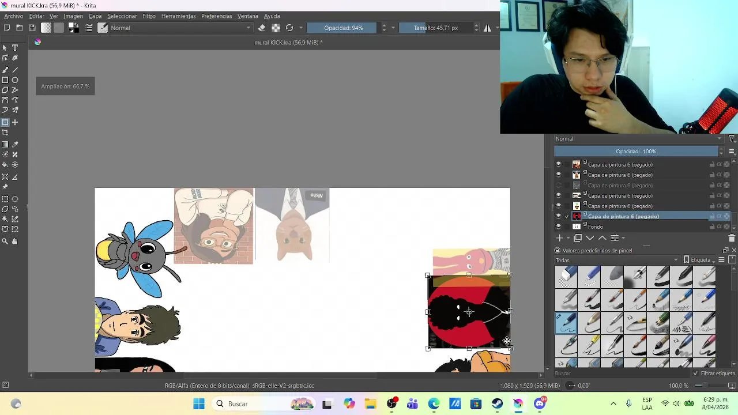Screen dimensions: 738x415
Task: Open the Todas preset tag dropdown
Action: [x=616, y=260]
